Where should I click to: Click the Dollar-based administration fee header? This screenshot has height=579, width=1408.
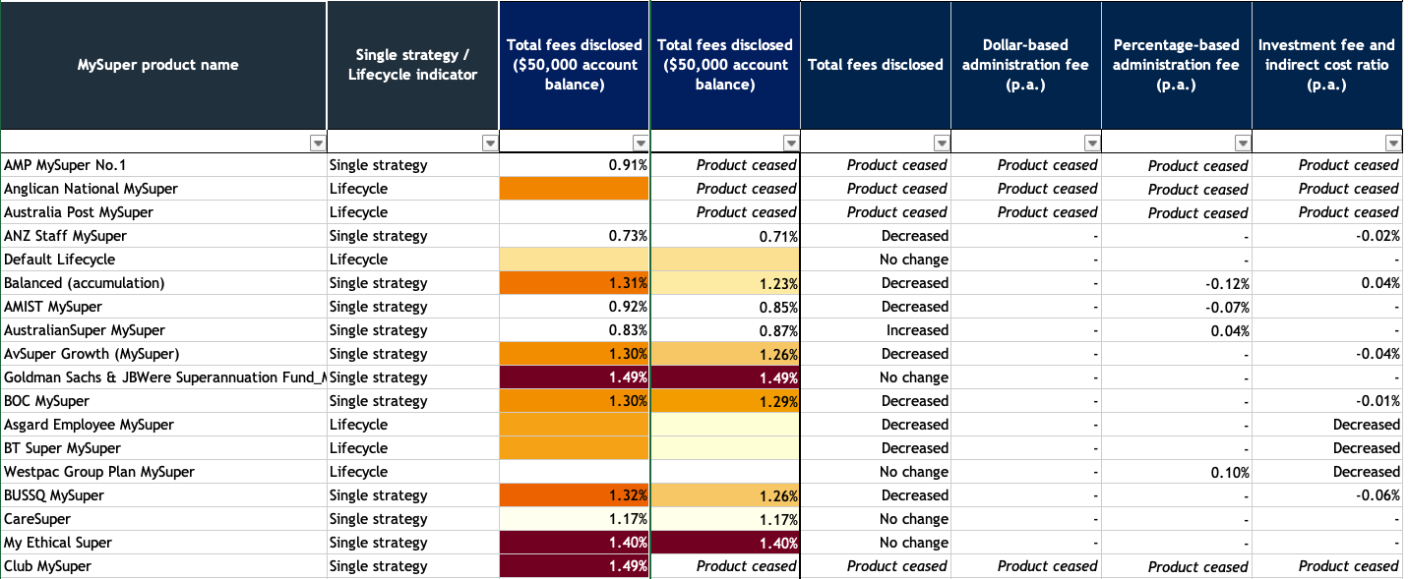tap(1025, 65)
